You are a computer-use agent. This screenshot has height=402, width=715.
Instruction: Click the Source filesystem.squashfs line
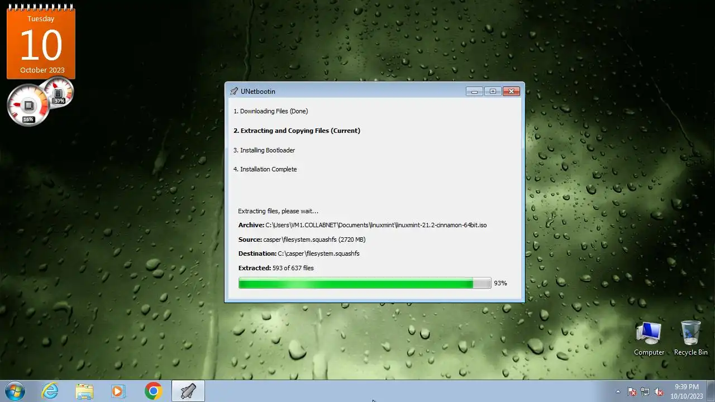tap(302, 240)
